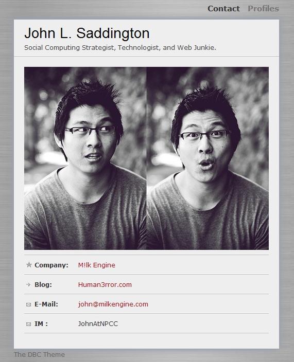Open The DBC Theme footer link
294x362 pixels.
click(x=39, y=355)
